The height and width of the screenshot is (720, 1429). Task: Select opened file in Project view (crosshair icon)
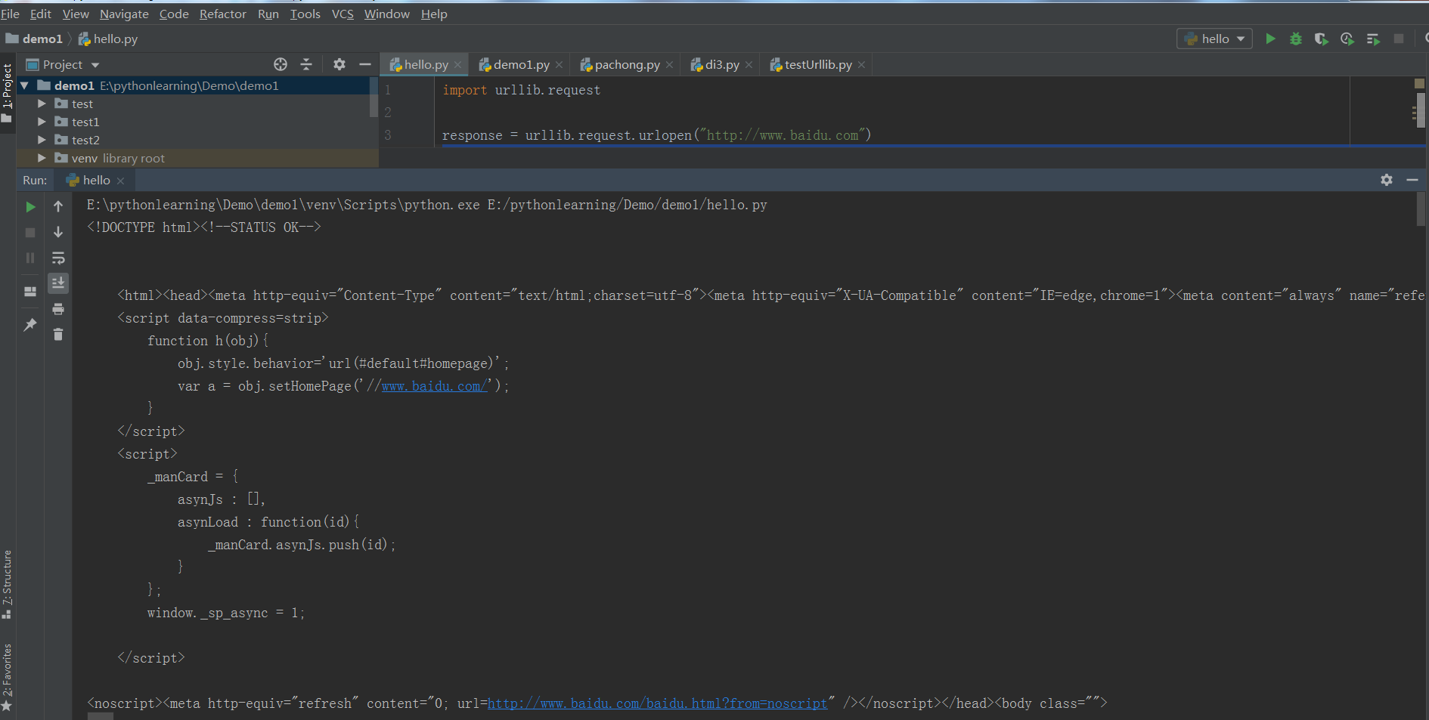point(281,64)
